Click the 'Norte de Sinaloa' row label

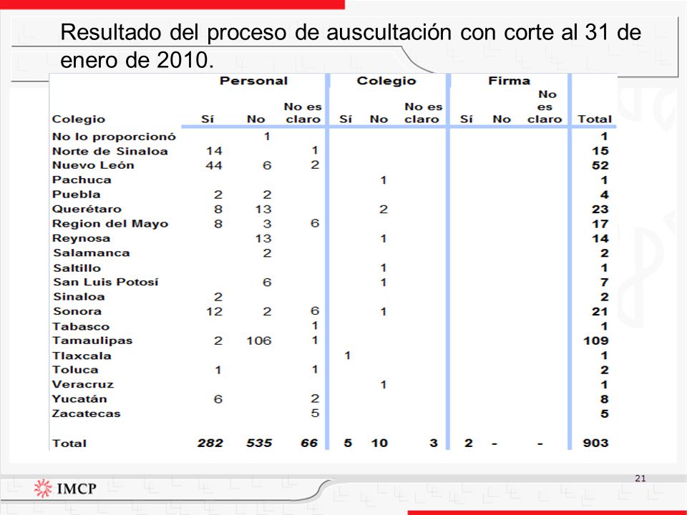point(110,152)
